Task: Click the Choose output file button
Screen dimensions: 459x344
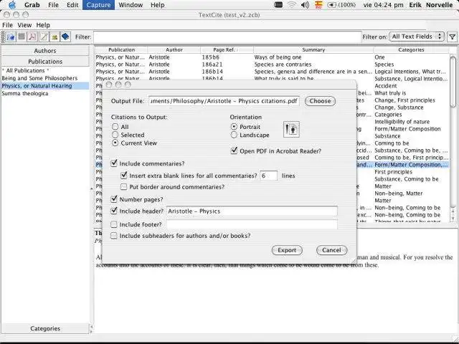Action: 320,101
